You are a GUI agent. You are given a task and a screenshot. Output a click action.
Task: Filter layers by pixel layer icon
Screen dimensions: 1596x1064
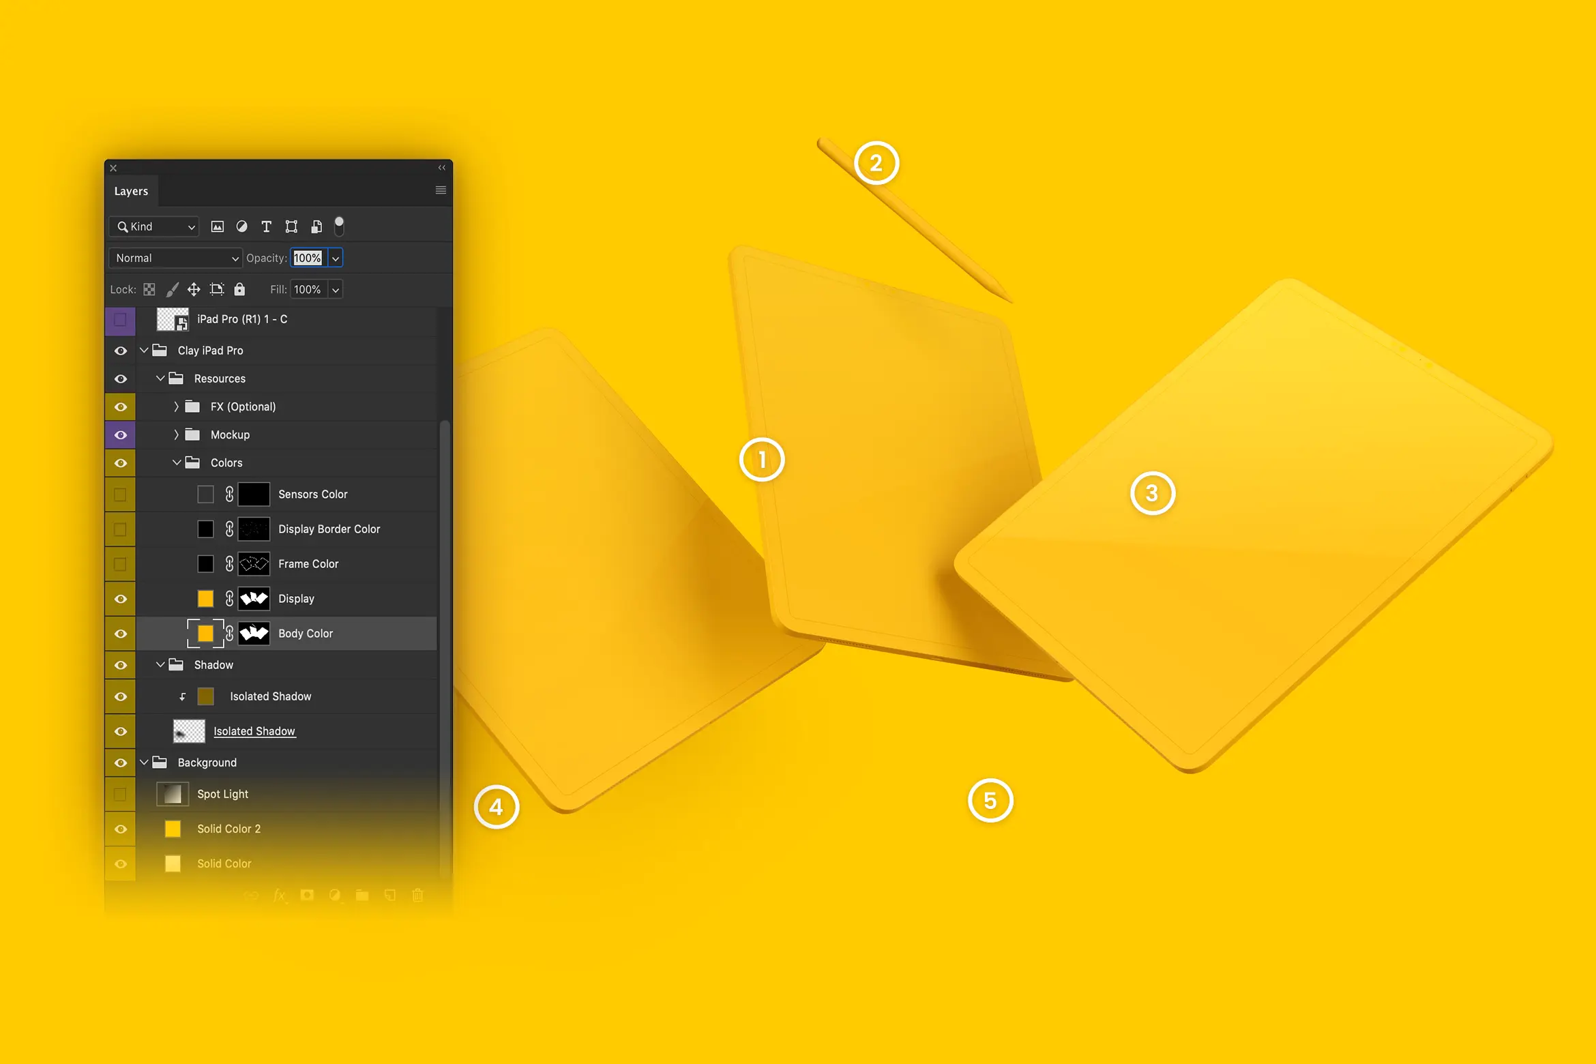coord(217,226)
